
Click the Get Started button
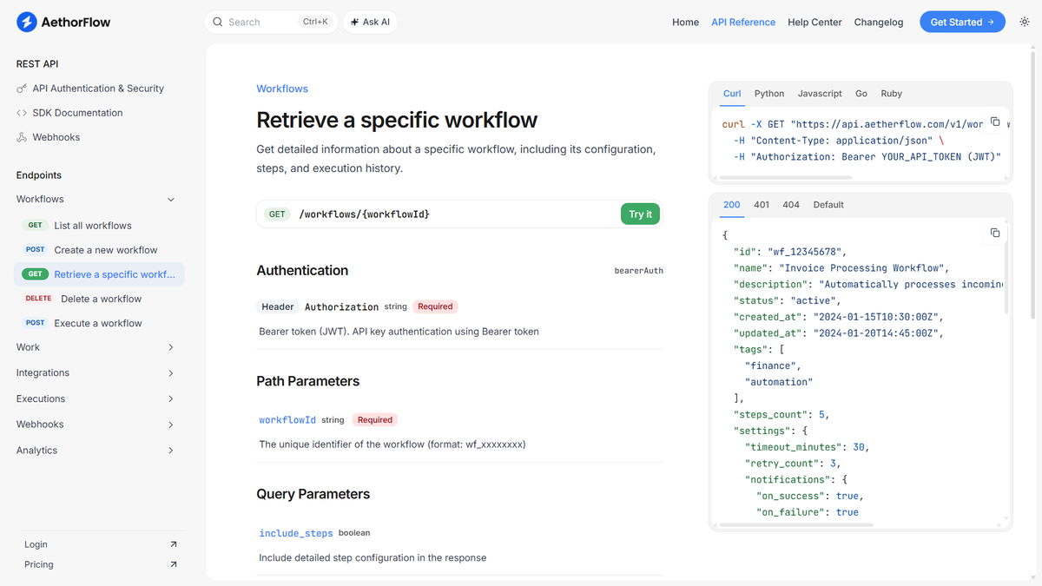click(x=962, y=21)
